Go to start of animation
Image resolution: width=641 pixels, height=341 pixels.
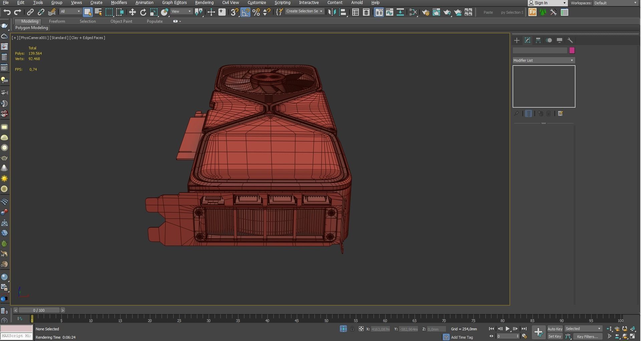click(x=491, y=329)
